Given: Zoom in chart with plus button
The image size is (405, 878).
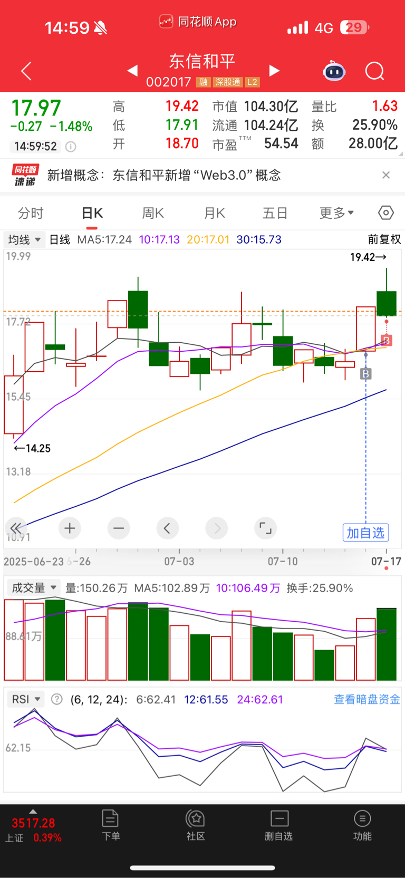Looking at the screenshot, I should point(70,528).
